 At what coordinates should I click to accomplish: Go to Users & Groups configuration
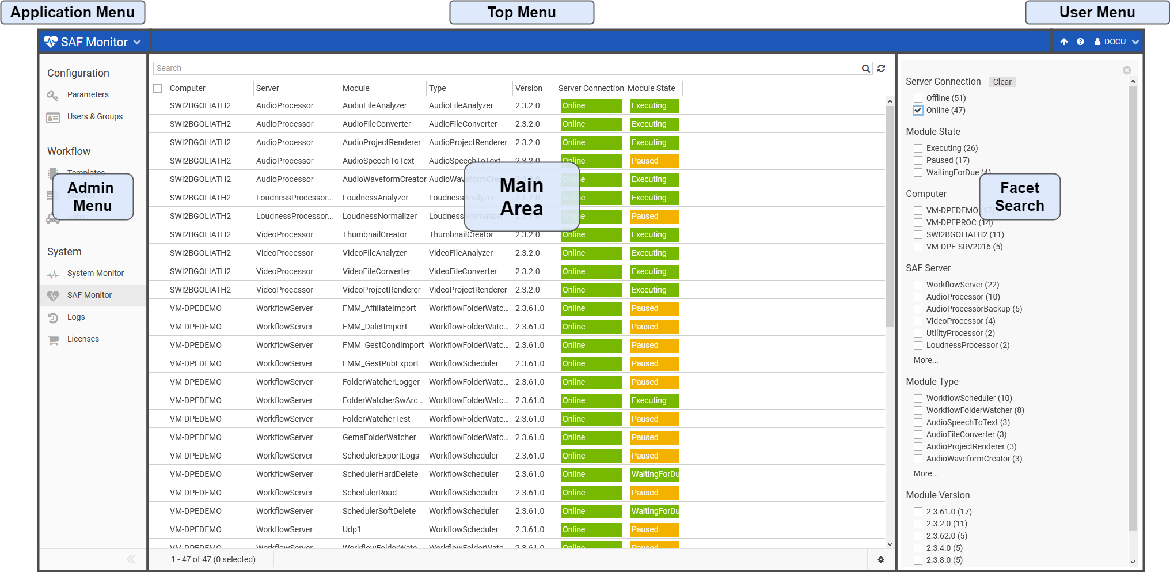pyautogui.click(x=94, y=116)
